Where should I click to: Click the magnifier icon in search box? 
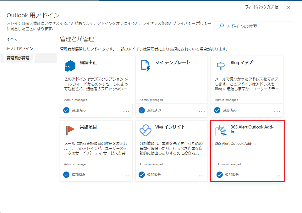pyautogui.click(x=222, y=26)
